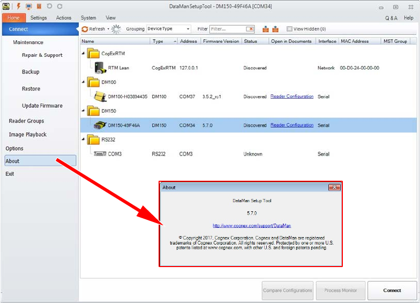Click the 00-D0-24-00-00-00 MAC address cell
This screenshot has height=303, width=420.
tap(359, 68)
